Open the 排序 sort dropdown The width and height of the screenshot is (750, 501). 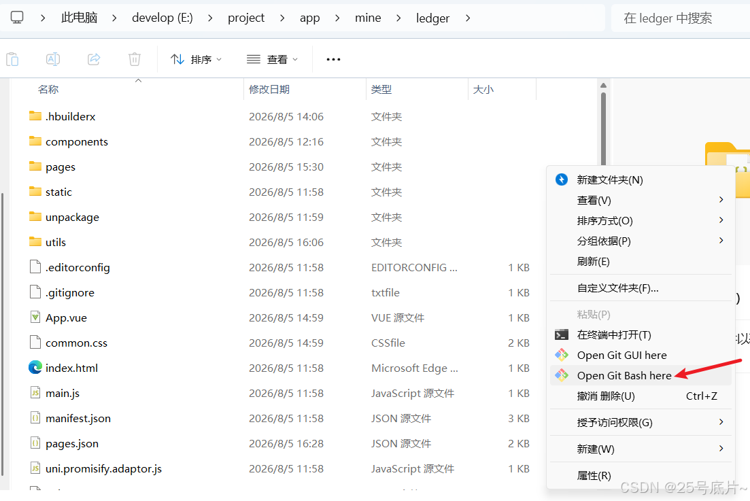pos(197,59)
